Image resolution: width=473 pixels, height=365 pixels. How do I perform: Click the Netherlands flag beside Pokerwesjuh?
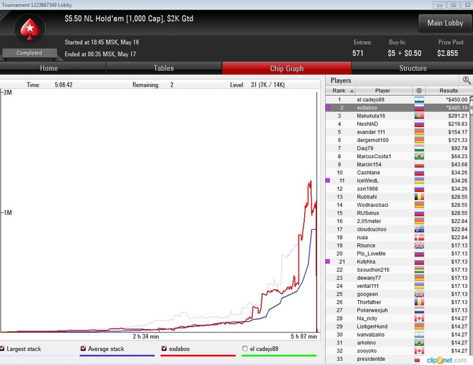click(420, 310)
